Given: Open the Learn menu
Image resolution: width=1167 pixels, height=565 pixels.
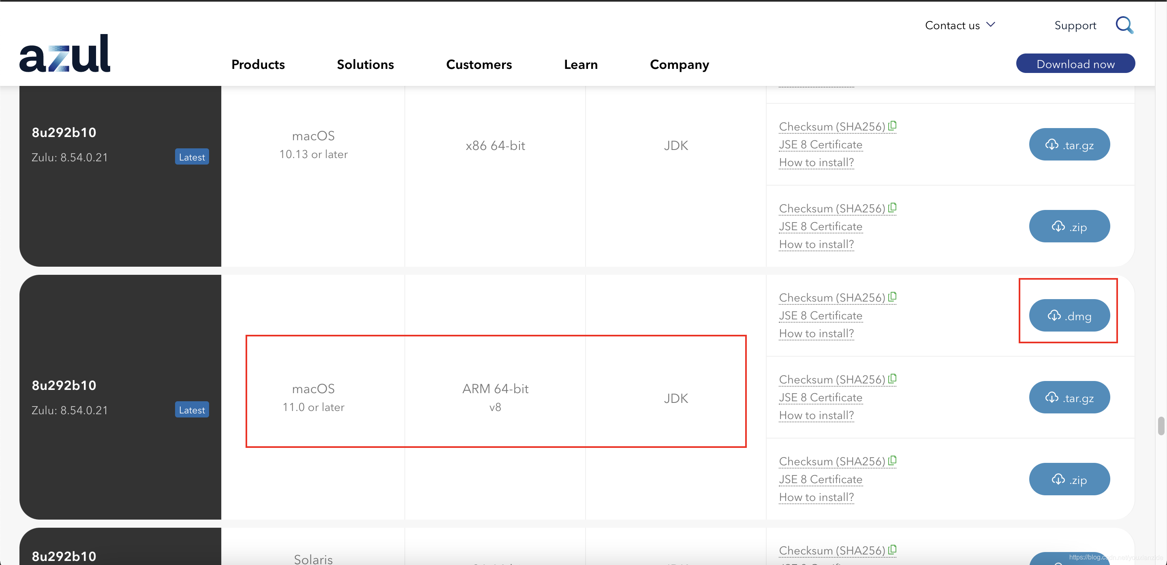Looking at the screenshot, I should (580, 64).
